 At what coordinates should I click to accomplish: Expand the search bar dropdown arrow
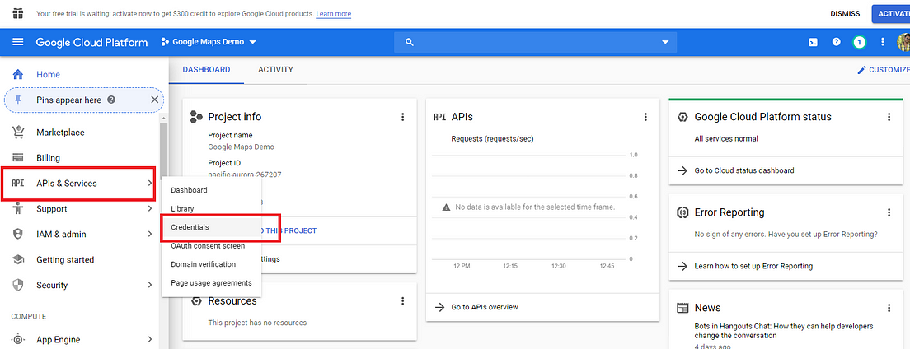[x=665, y=42]
